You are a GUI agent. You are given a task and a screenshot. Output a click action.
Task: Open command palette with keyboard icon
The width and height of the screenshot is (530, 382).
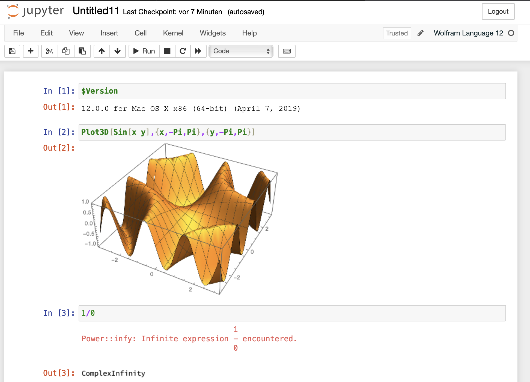point(287,51)
